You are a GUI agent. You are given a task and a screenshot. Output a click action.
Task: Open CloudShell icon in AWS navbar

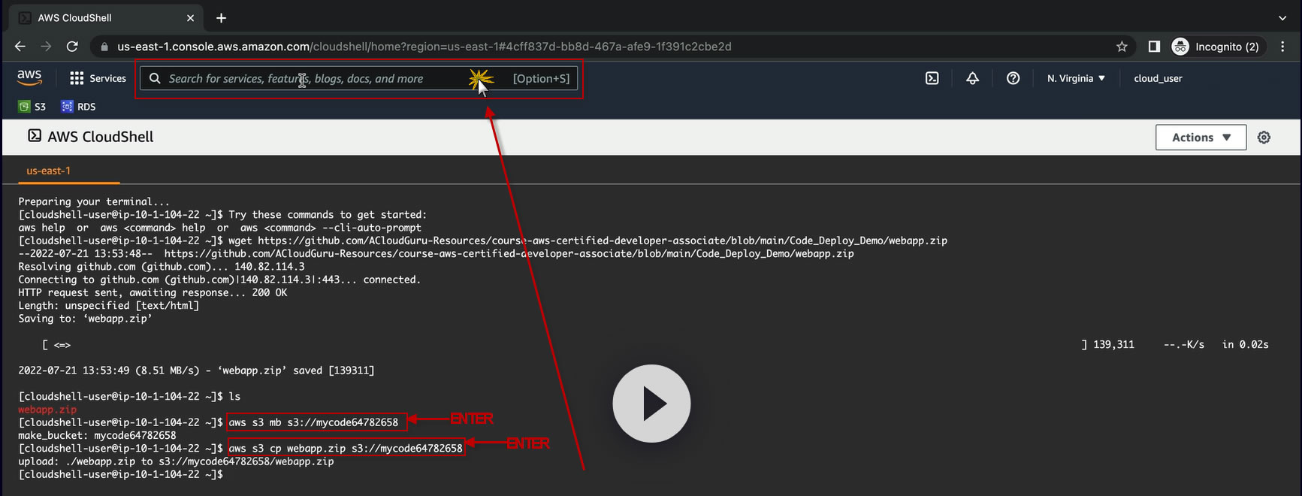932,78
